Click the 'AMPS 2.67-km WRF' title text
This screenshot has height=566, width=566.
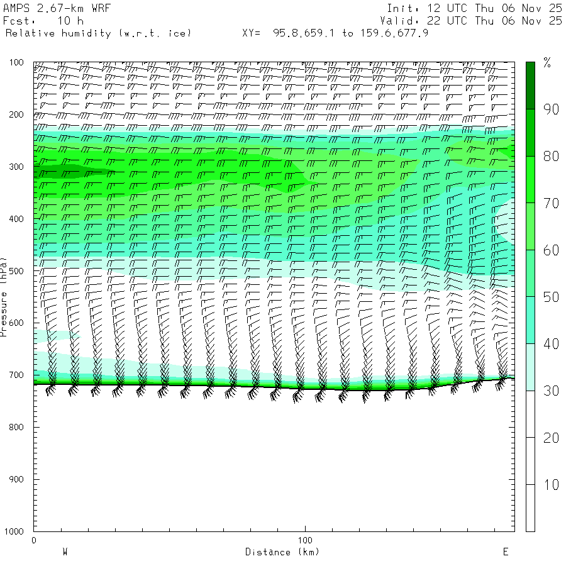pos(57,9)
